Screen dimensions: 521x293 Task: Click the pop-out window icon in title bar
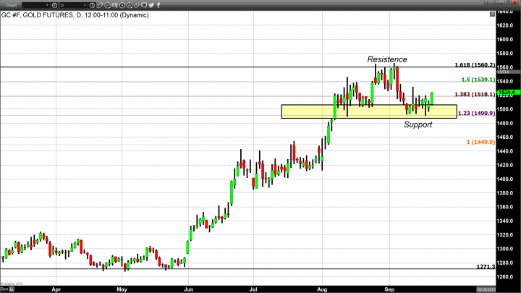coord(494,2)
